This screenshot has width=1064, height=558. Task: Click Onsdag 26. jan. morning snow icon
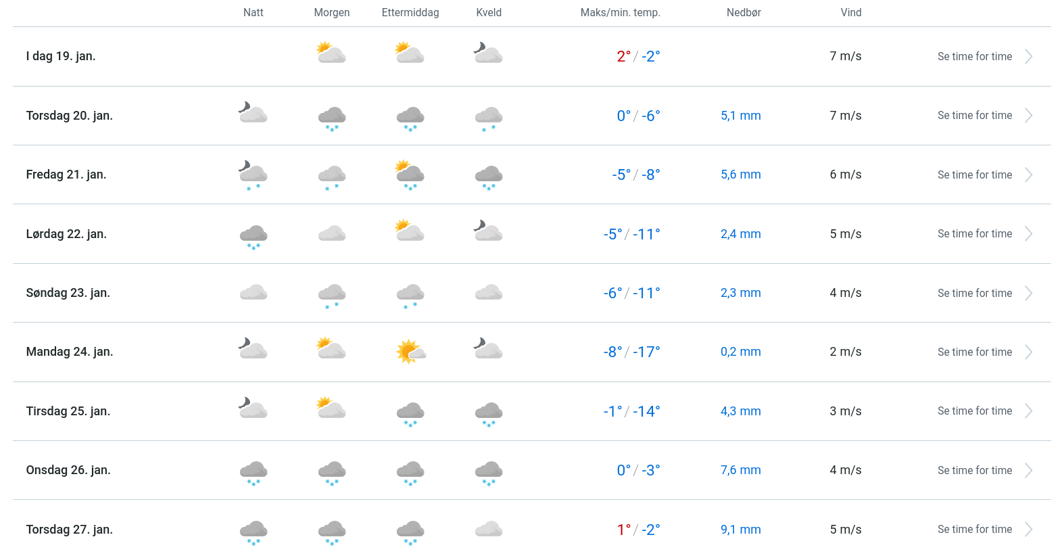click(332, 472)
